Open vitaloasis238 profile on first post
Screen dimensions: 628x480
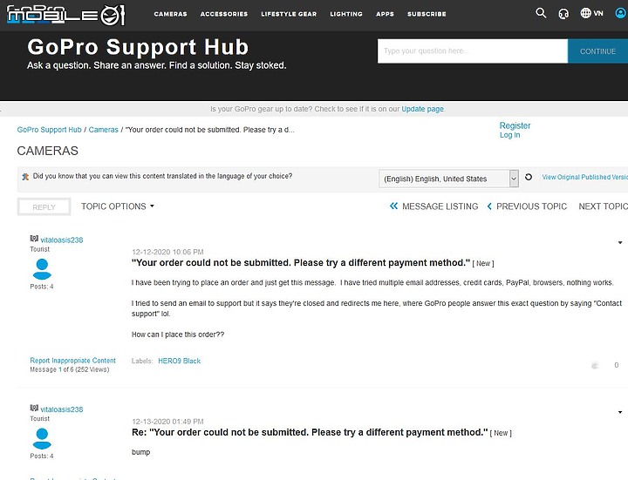(x=62, y=240)
